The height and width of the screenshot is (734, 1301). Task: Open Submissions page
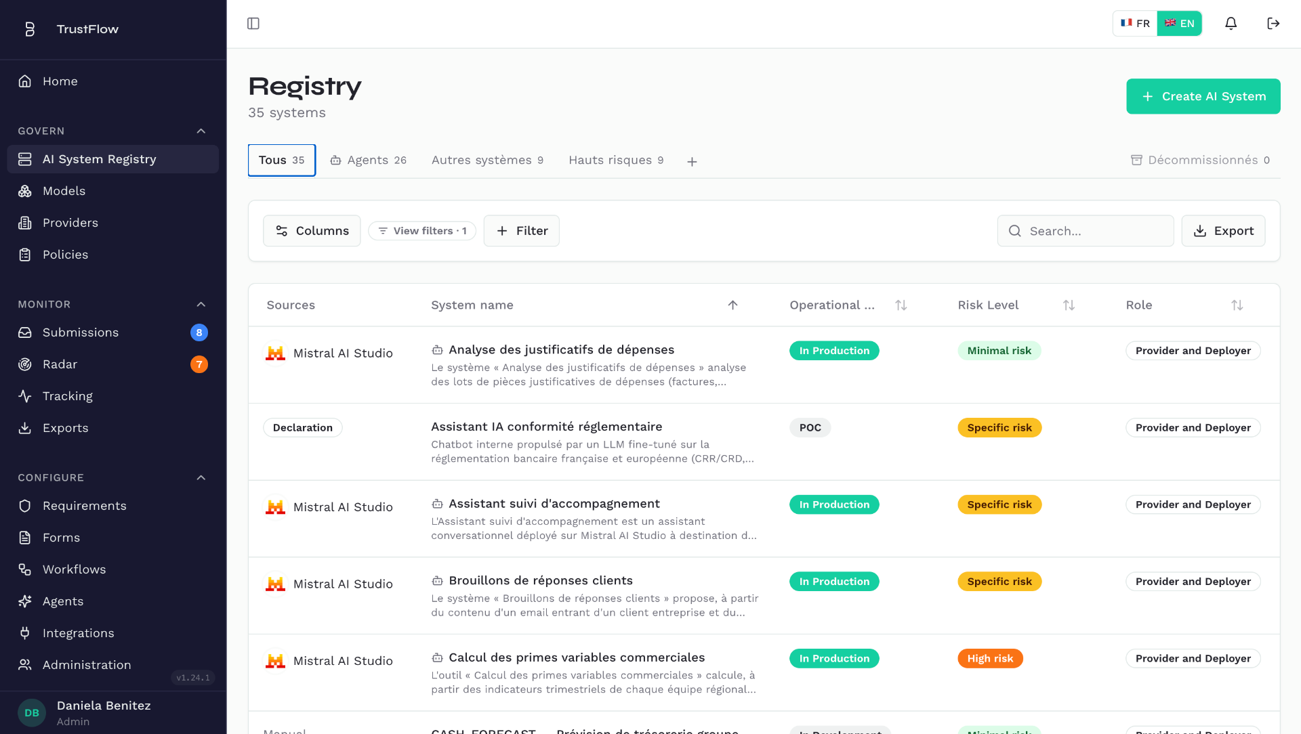tap(112, 332)
